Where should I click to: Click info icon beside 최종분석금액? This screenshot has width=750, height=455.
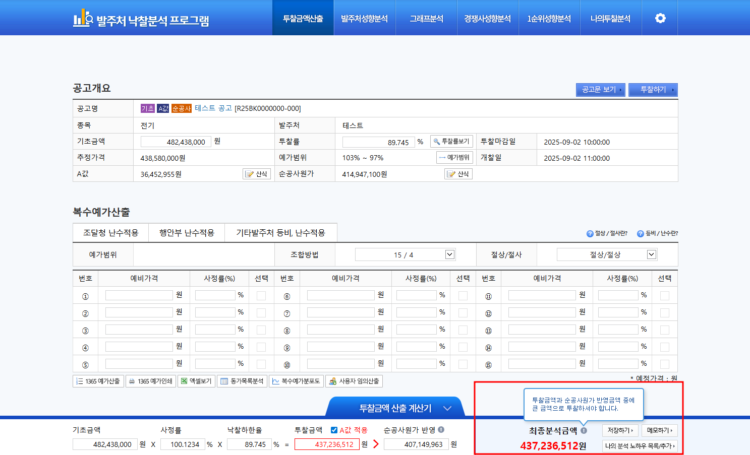click(x=584, y=431)
